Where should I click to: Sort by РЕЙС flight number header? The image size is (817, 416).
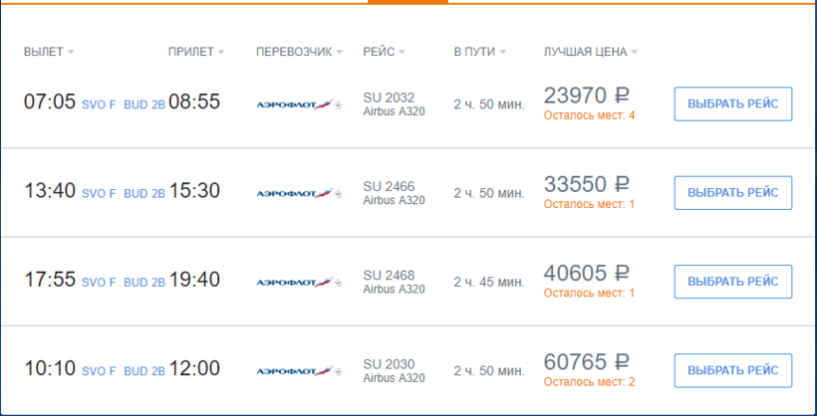[x=384, y=52]
